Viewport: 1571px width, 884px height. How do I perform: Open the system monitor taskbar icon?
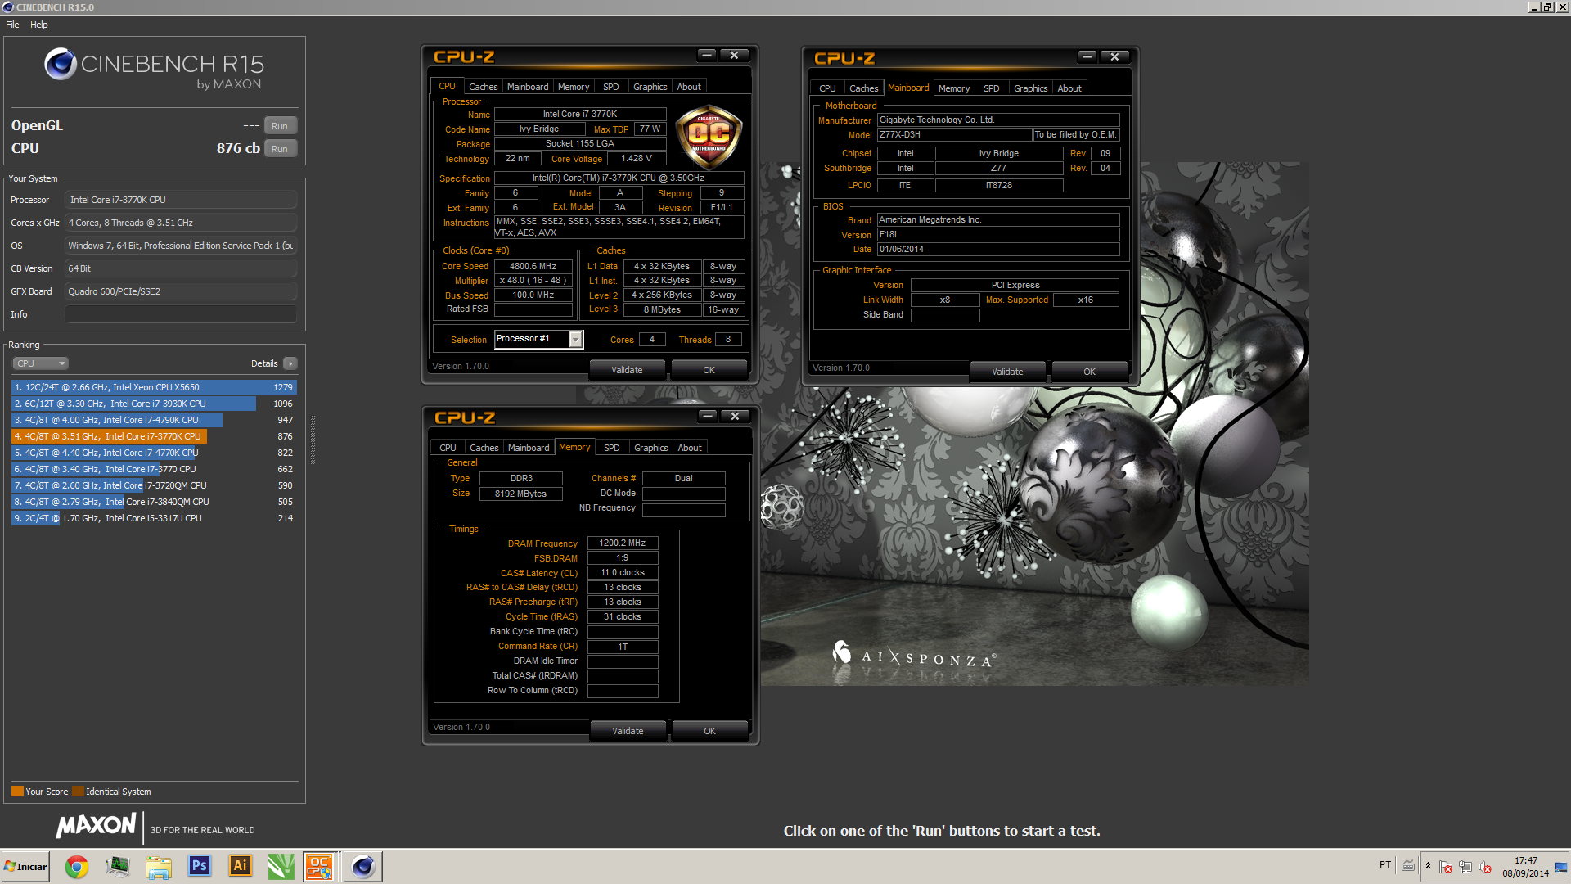117,867
